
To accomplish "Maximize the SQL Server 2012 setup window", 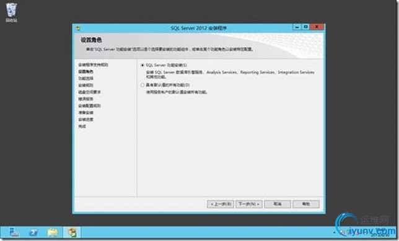I will pos(305,27).
